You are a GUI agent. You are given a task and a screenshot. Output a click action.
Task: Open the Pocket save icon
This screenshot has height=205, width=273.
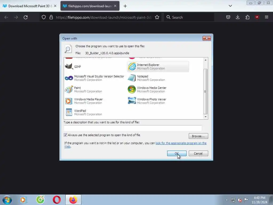pos(228,17)
